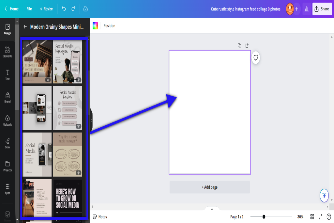Select the content strategy laptop template
Viewport: 334px width, 223px height.
click(x=37, y=62)
